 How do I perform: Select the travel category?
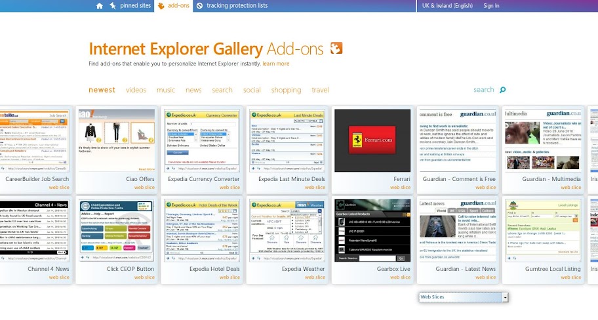point(320,90)
